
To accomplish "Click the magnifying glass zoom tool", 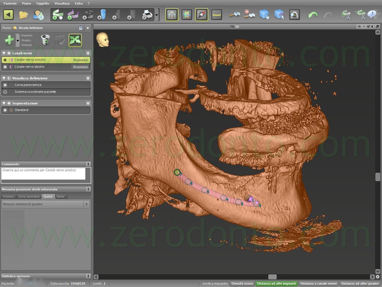I will pyautogui.click(x=235, y=15).
